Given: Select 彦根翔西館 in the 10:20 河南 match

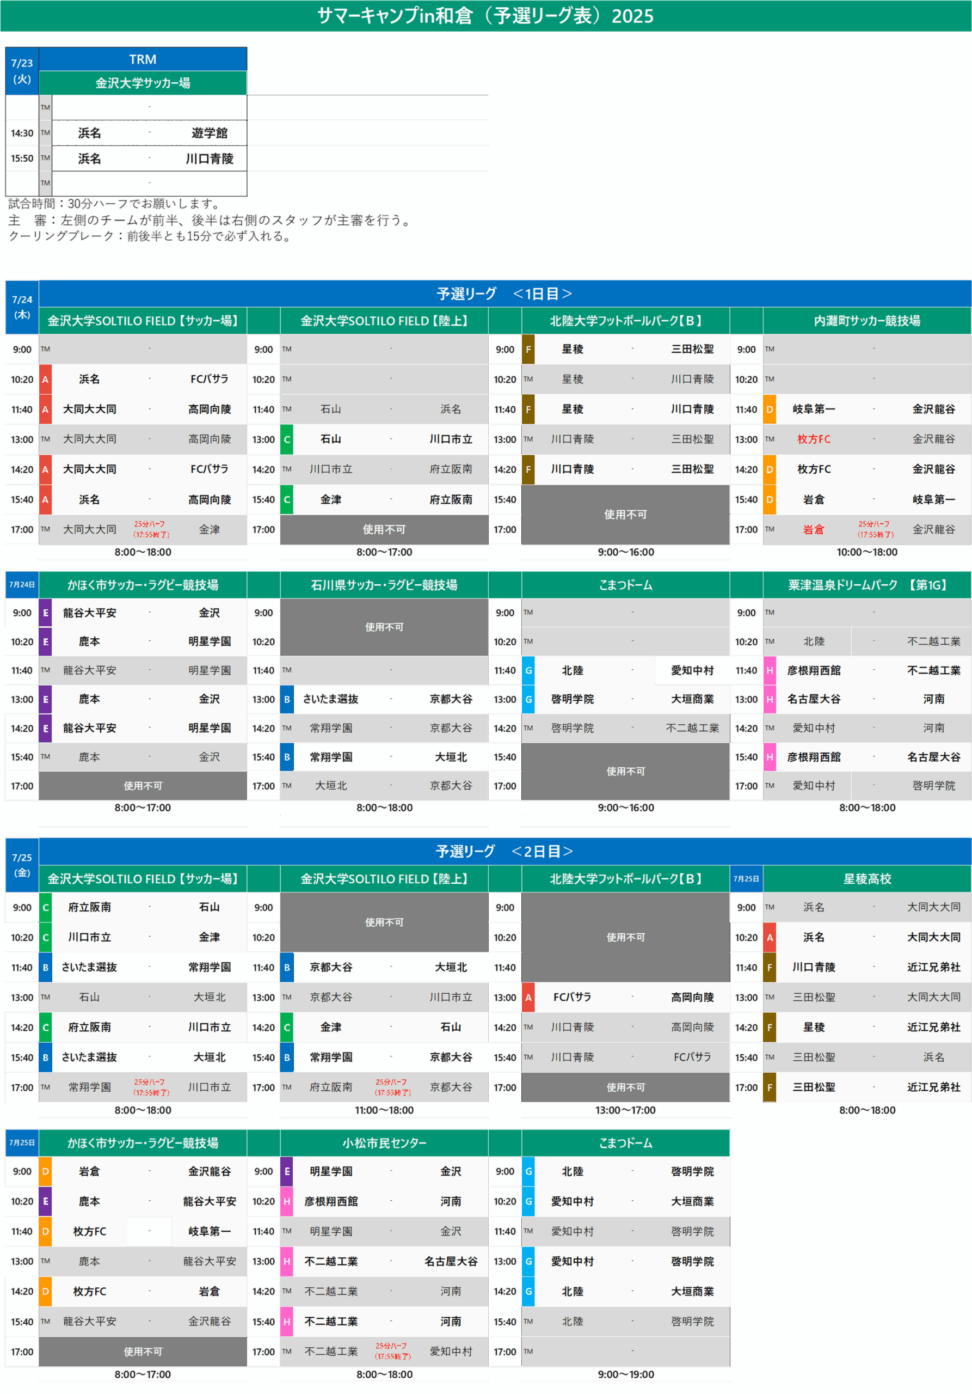Looking at the screenshot, I should point(331,1202).
